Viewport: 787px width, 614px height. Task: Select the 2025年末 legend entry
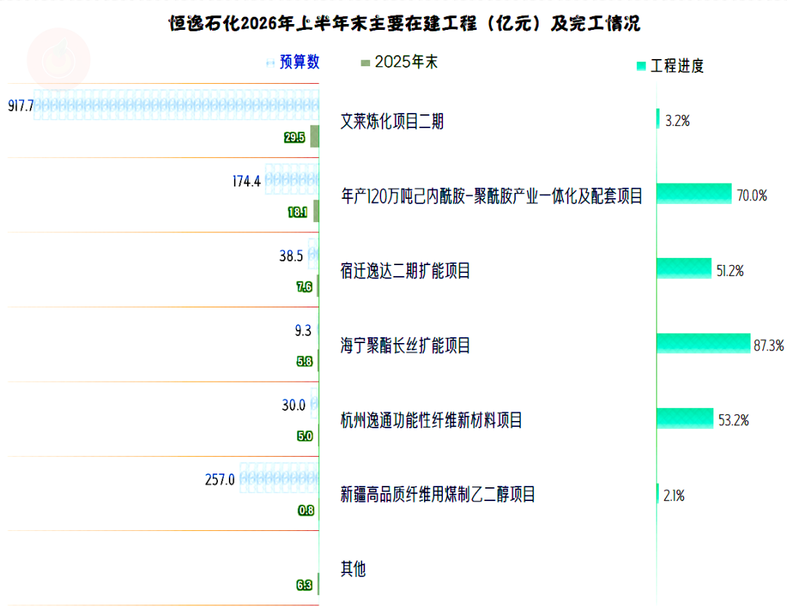pyautogui.click(x=399, y=62)
